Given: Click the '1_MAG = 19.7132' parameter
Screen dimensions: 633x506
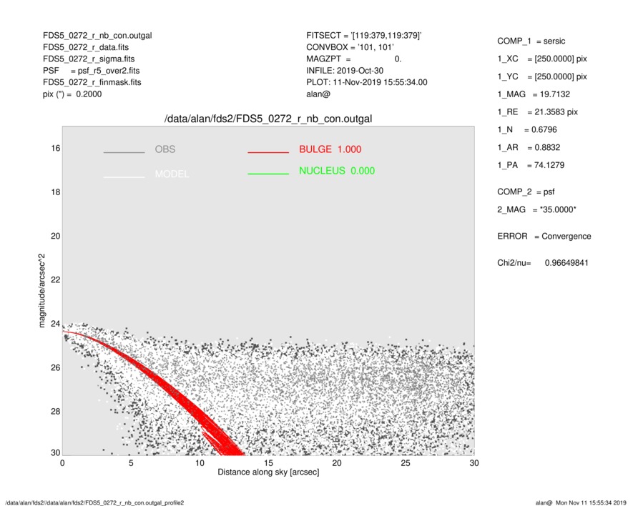Looking at the screenshot, I should (534, 94).
